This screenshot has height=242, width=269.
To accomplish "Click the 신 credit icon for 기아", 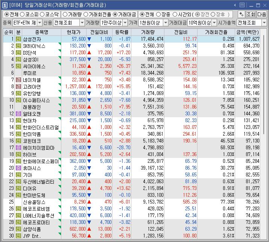I will (18, 175).
